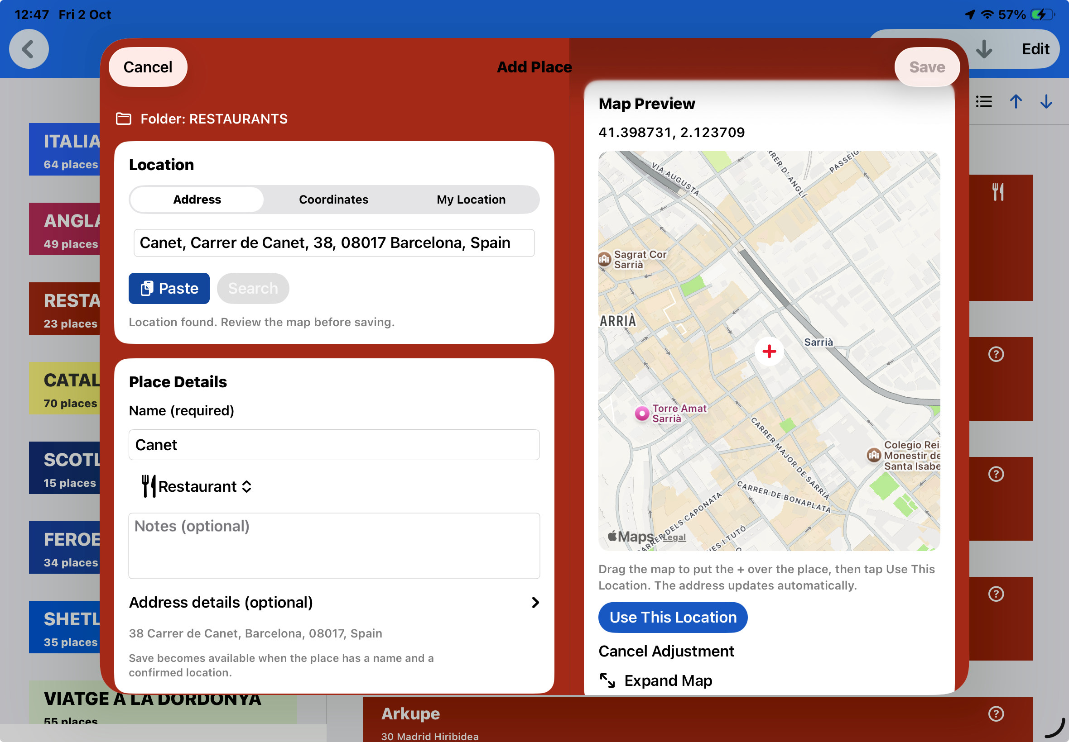The height and width of the screenshot is (742, 1069).
Task: Tap the Save button
Action: point(927,67)
